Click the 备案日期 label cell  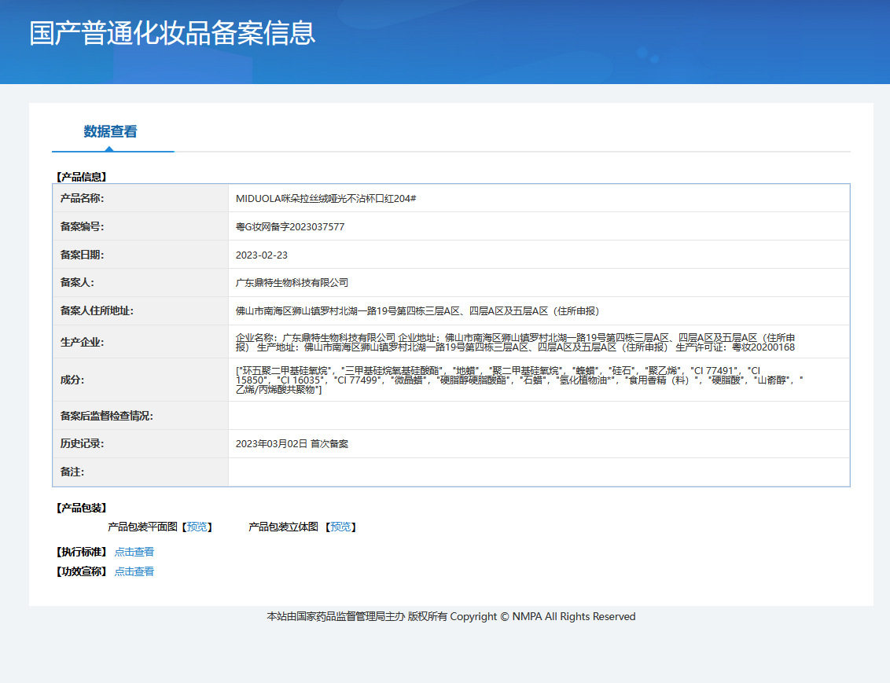click(x=141, y=255)
